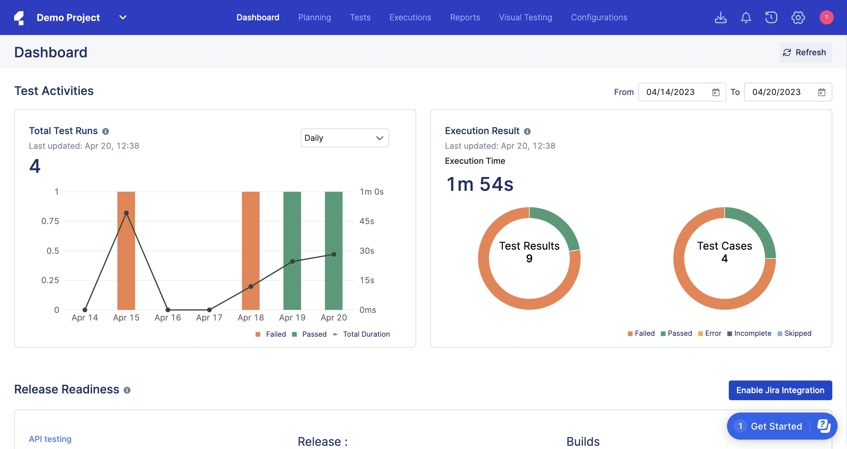Click info icon beside Execution Result
The image size is (847, 449).
click(527, 131)
